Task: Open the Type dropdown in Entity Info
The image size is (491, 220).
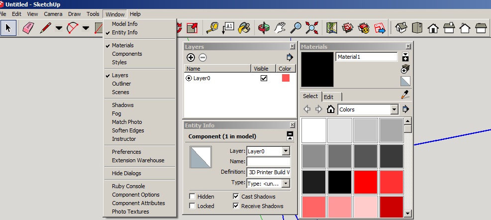Action: [286, 183]
